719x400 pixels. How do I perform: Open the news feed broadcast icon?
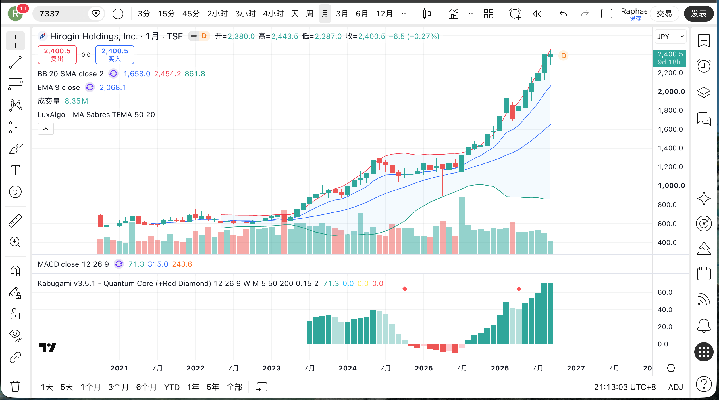(x=704, y=299)
